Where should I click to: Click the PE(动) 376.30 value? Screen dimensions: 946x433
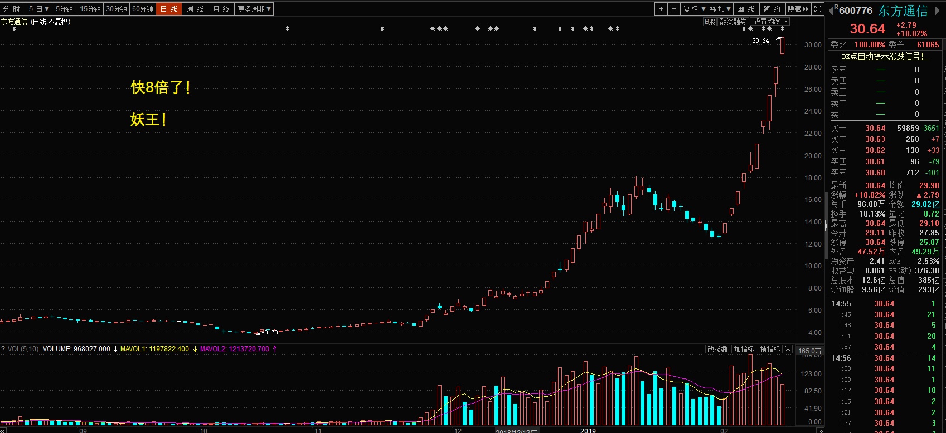point(927,270)
